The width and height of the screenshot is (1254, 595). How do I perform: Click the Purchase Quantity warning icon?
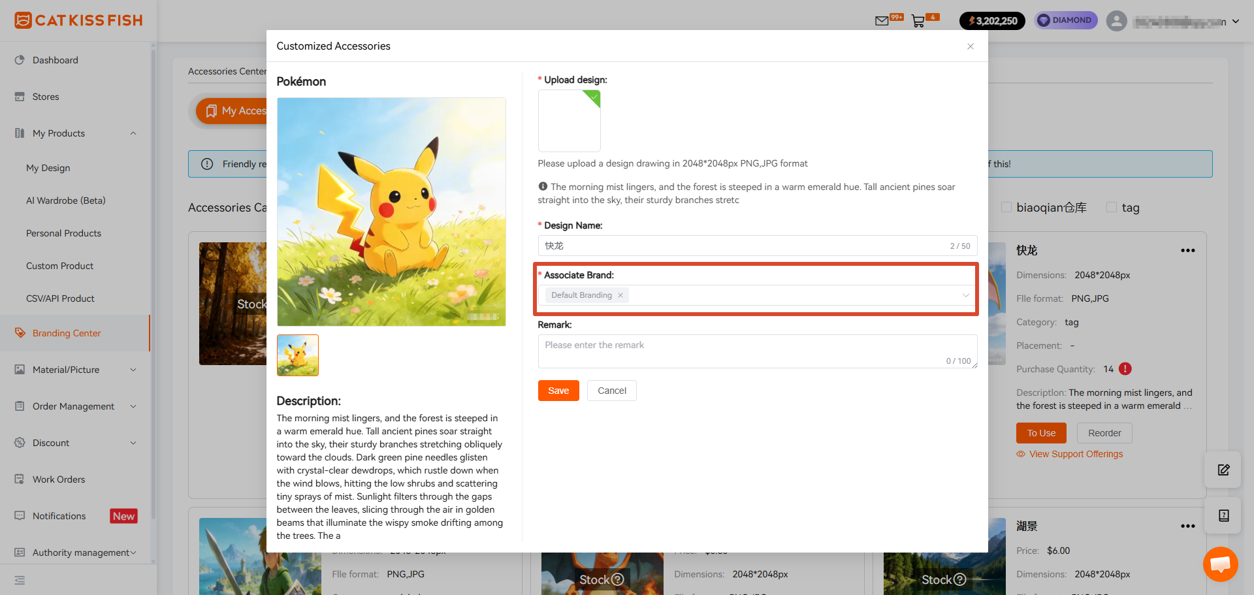1125,369
